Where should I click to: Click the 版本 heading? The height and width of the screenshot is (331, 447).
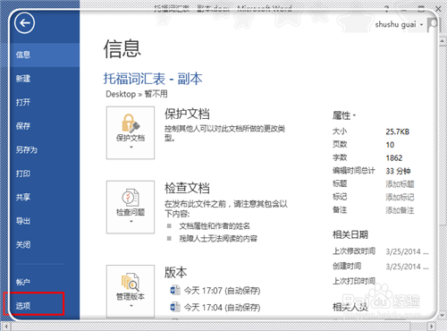click(176, 272)
